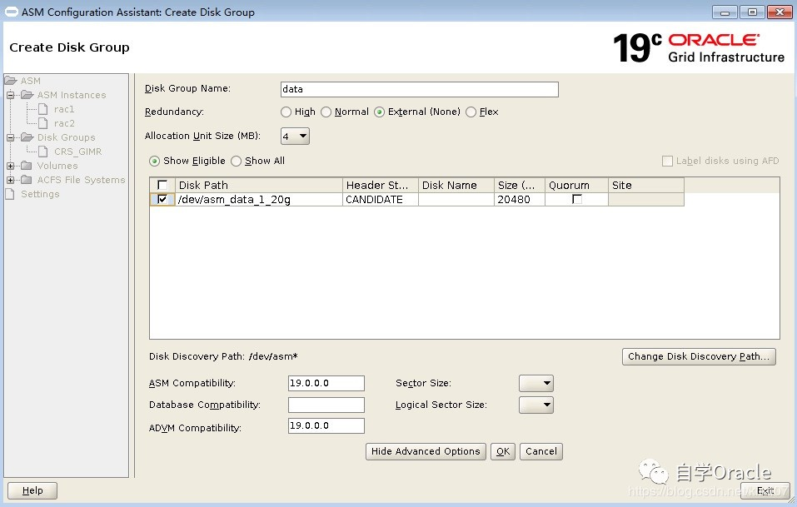Confirm disk group creation with OK
Screen dimensions: 797x507
tap(502, 450)
